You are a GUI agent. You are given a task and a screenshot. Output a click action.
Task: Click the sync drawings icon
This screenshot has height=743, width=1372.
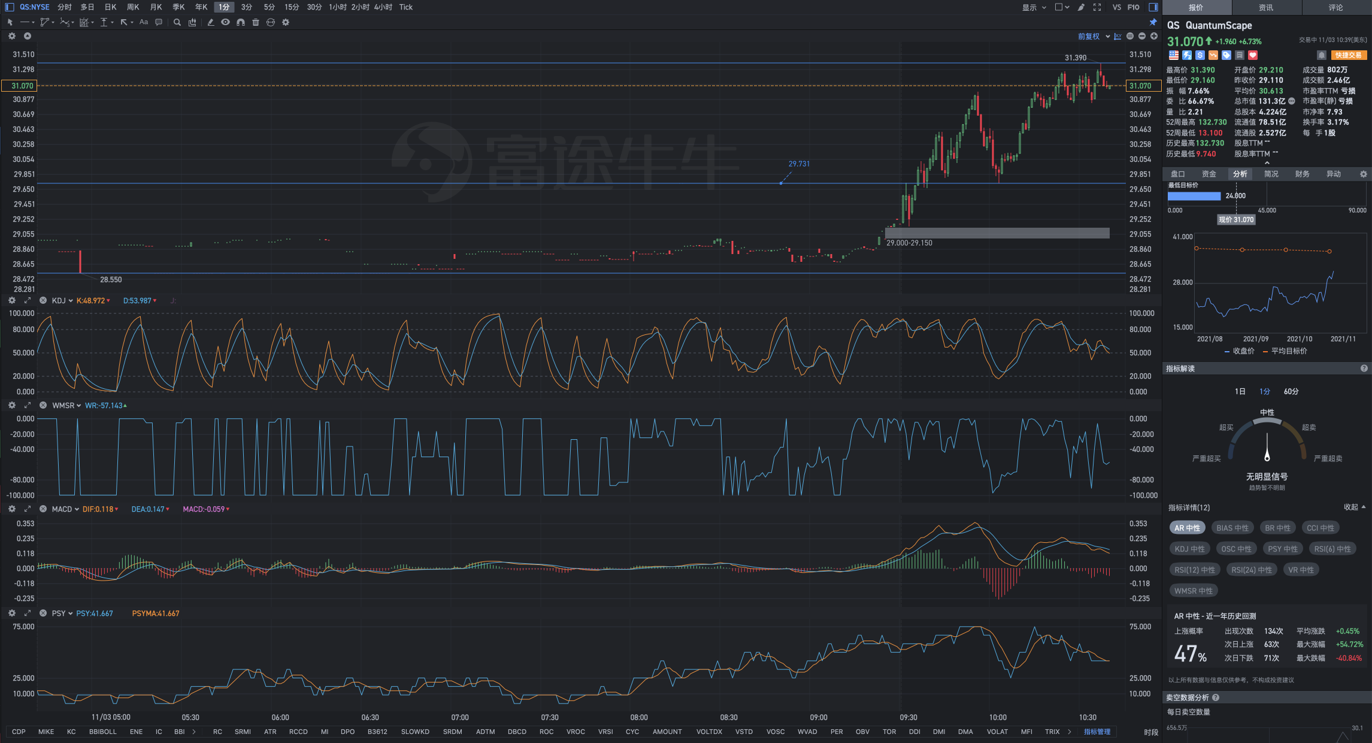271,22
